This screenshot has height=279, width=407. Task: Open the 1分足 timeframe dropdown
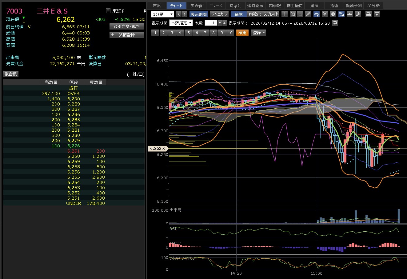(162, 14)
